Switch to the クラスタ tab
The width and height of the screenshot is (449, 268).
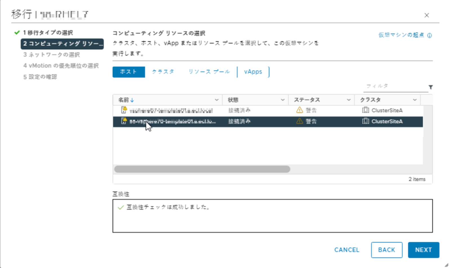click(x=163, y=72)
